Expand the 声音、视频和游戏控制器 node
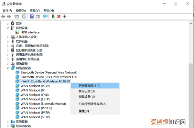Viewport: 194px width, 128px height. 8,46
